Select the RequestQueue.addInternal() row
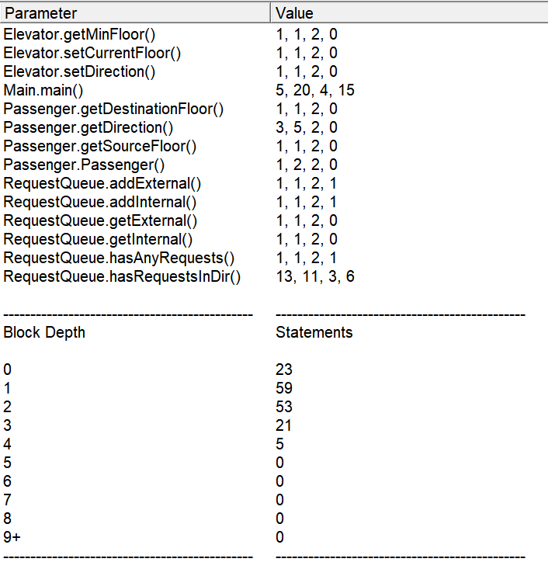The image size is (548, 562). [x=274, y=202]
